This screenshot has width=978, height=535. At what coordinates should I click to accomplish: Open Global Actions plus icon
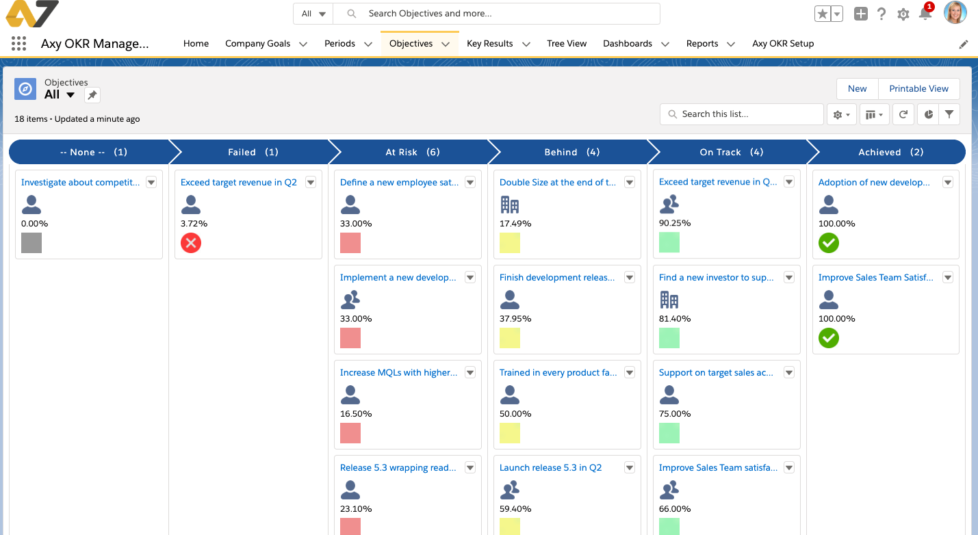point(861,14)
